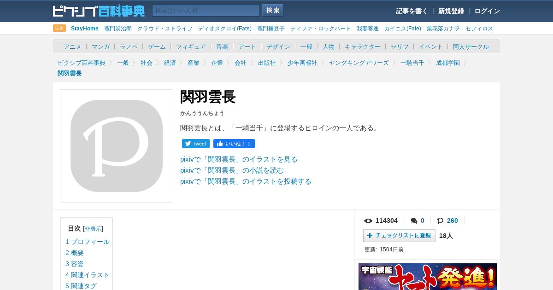Screen dimensions: 553x290
Task: Open trending tag ディオスクロイ(Fate)
Action: click(x=225, y=29)
